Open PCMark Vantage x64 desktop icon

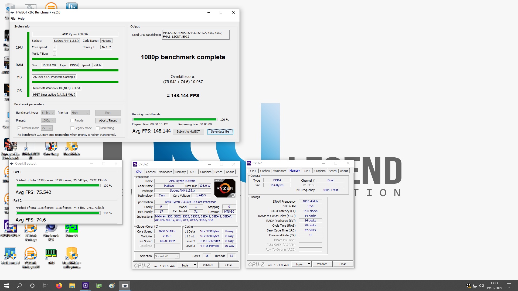[30, 258]
